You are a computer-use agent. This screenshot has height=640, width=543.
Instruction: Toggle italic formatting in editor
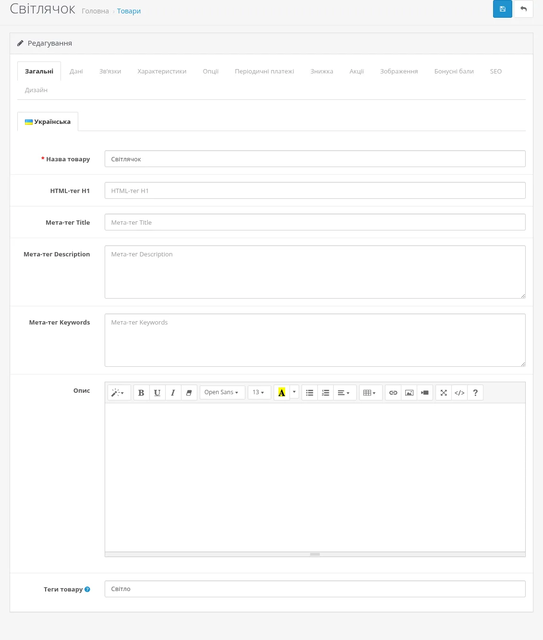click(173, 393)
